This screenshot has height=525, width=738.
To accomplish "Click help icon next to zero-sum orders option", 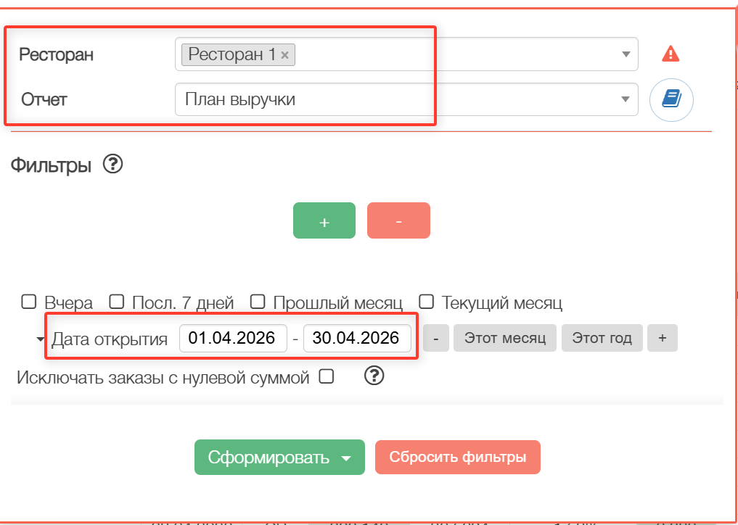I will [x=374, y=376].
